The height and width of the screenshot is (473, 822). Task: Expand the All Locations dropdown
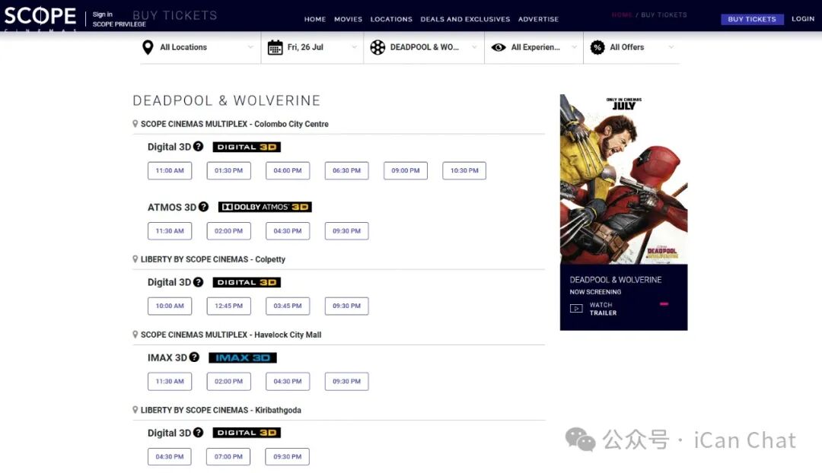click(200, 47)
